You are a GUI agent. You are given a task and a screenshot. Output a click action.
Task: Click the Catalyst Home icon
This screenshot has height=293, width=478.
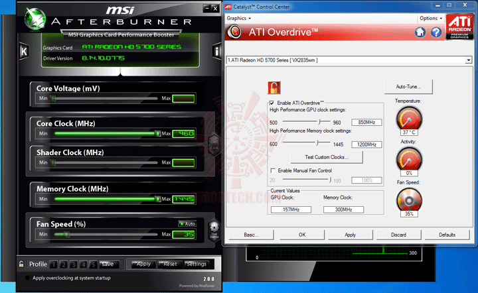420,32
